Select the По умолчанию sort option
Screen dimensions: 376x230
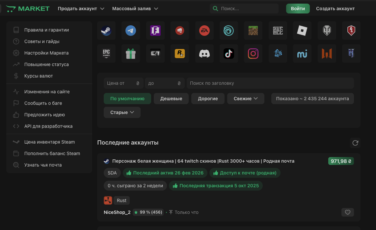tap(127, 99)
